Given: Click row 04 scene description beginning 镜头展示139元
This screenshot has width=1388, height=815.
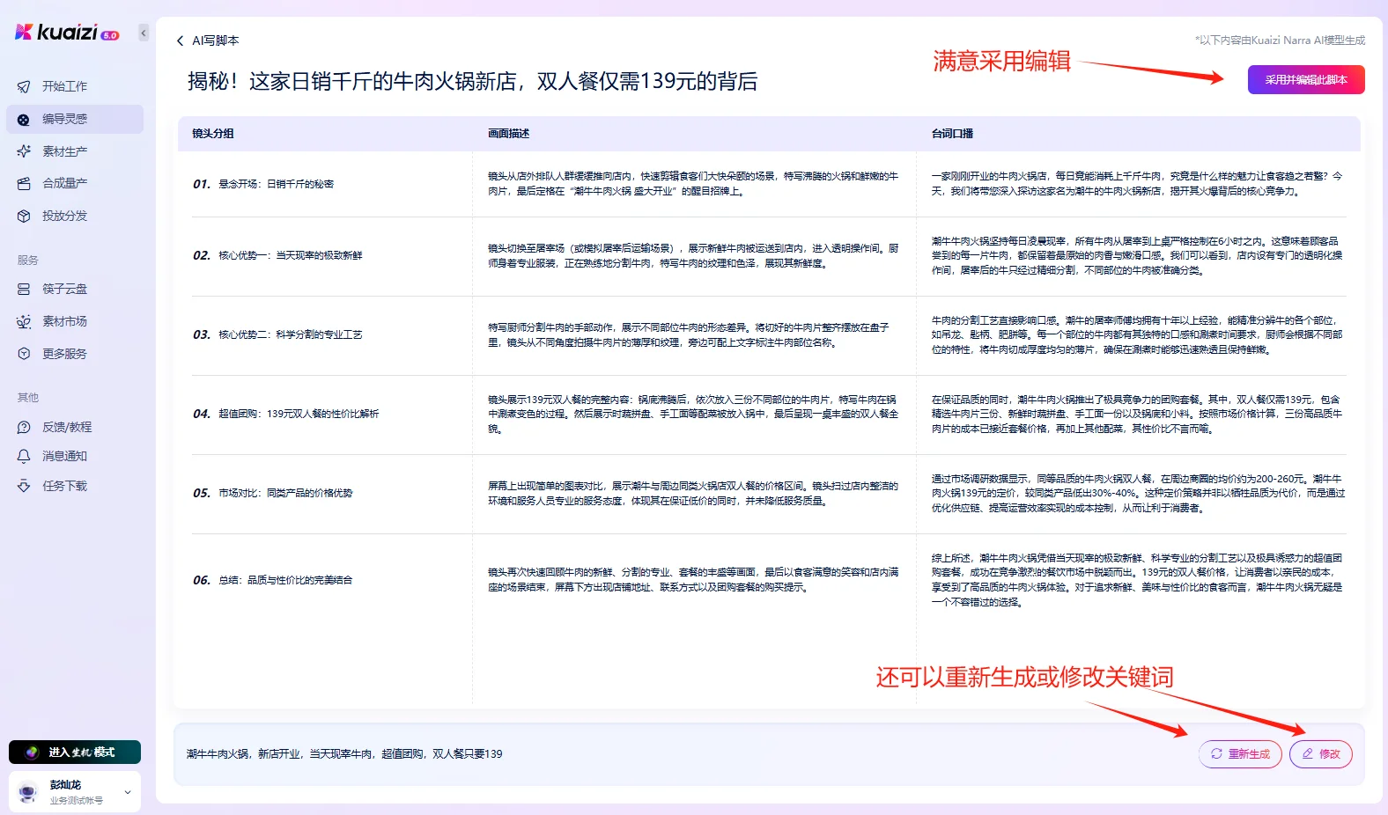Looking at the screenshot, I should pos(693,414).
